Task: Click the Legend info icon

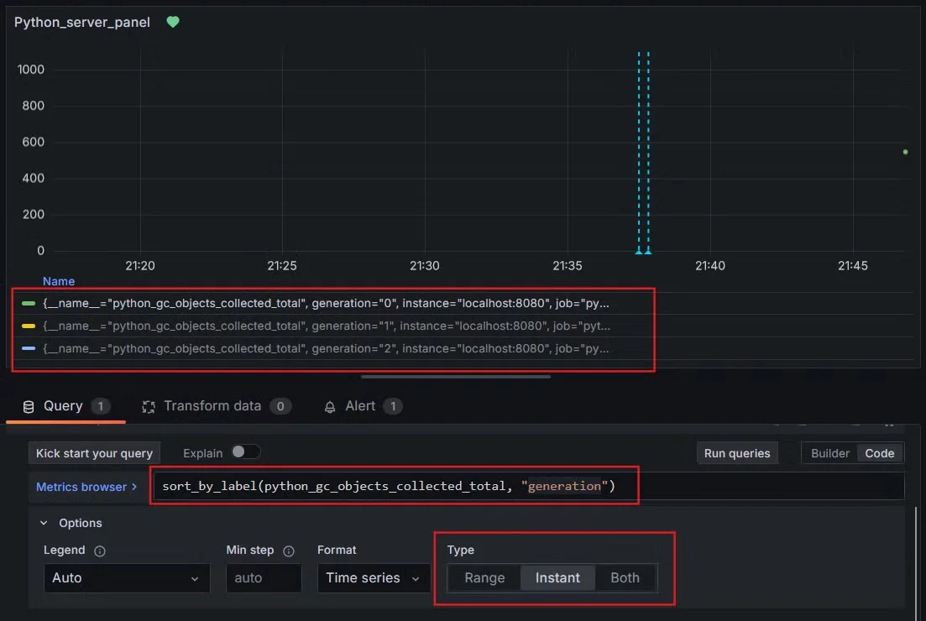Action: (100, 551)
